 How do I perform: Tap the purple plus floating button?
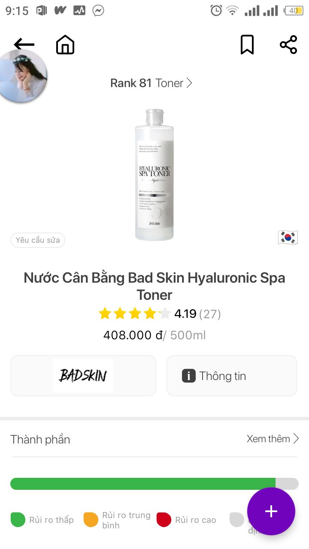click(271, 511)
